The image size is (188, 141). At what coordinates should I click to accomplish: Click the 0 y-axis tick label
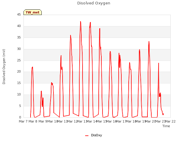(20, 117)
